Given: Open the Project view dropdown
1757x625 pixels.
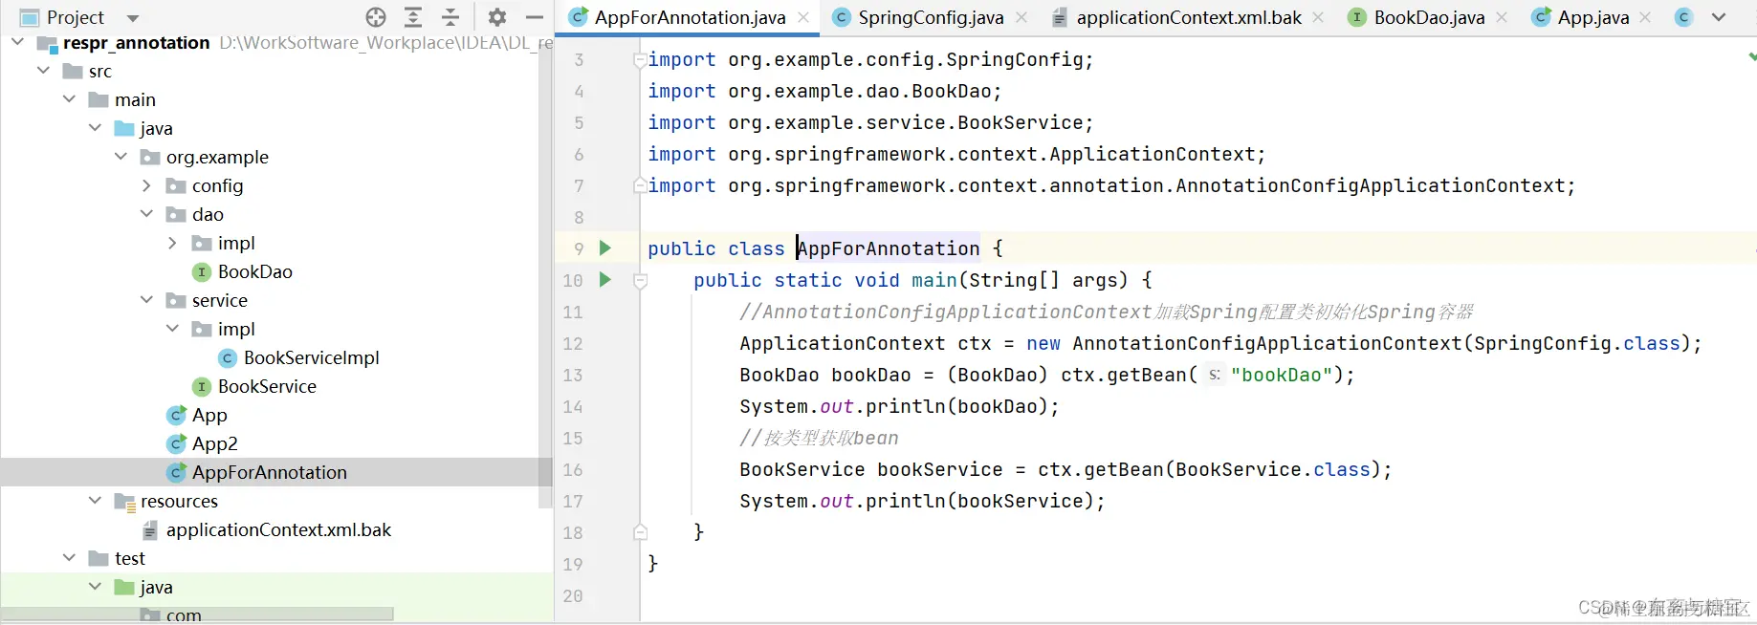Looking at the screenshot, I should click(x=133, y=18).
